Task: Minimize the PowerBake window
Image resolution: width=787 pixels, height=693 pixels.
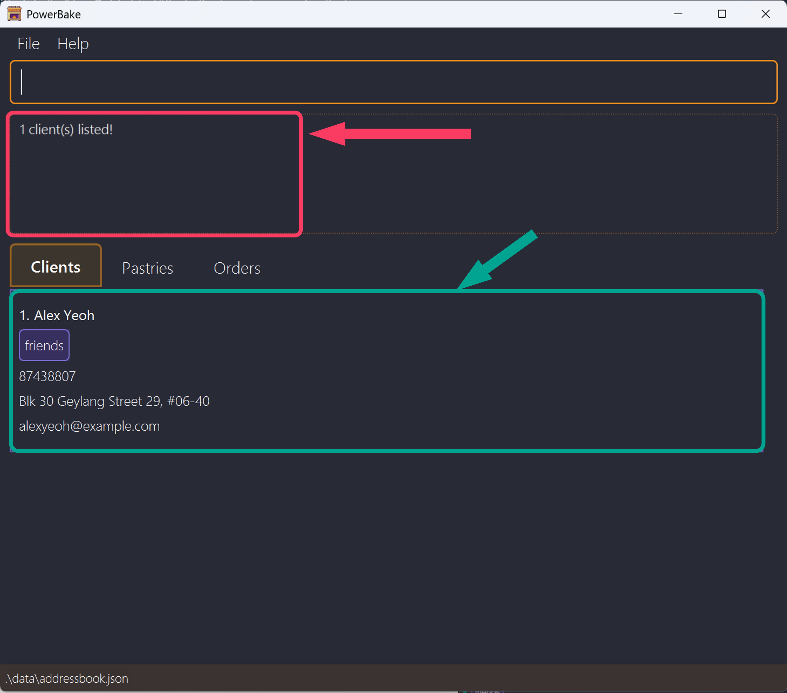Action: point(678,14)
